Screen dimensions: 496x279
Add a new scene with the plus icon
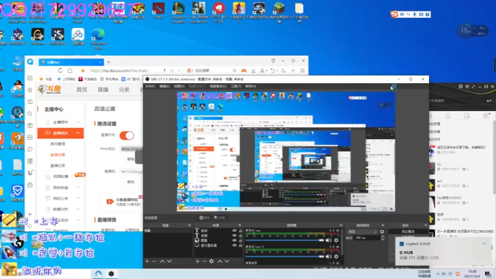147,261
